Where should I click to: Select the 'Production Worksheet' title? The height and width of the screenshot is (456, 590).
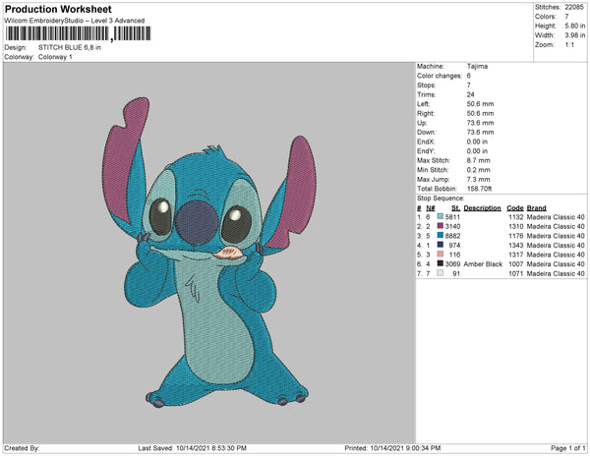pos(58,10)
